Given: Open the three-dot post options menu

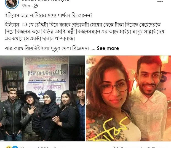Looking at the screenshot, I should tap(160, 2).
